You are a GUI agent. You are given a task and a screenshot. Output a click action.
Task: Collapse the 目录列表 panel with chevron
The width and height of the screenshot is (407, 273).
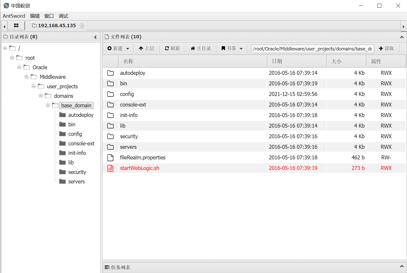(95, 37)
